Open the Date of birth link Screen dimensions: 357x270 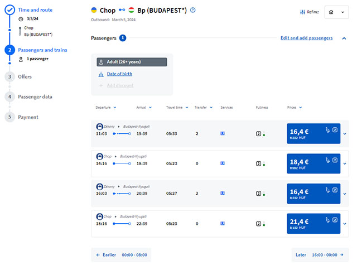pyautogui.click(x=119, y=74)
